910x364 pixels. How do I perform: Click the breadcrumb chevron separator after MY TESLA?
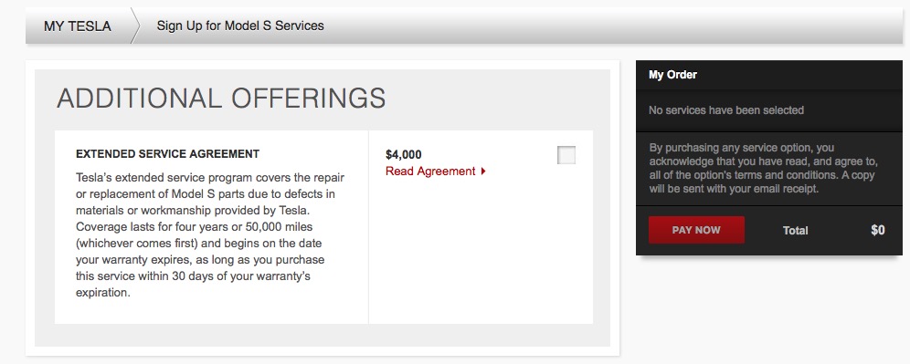click(x=135, y=26)
